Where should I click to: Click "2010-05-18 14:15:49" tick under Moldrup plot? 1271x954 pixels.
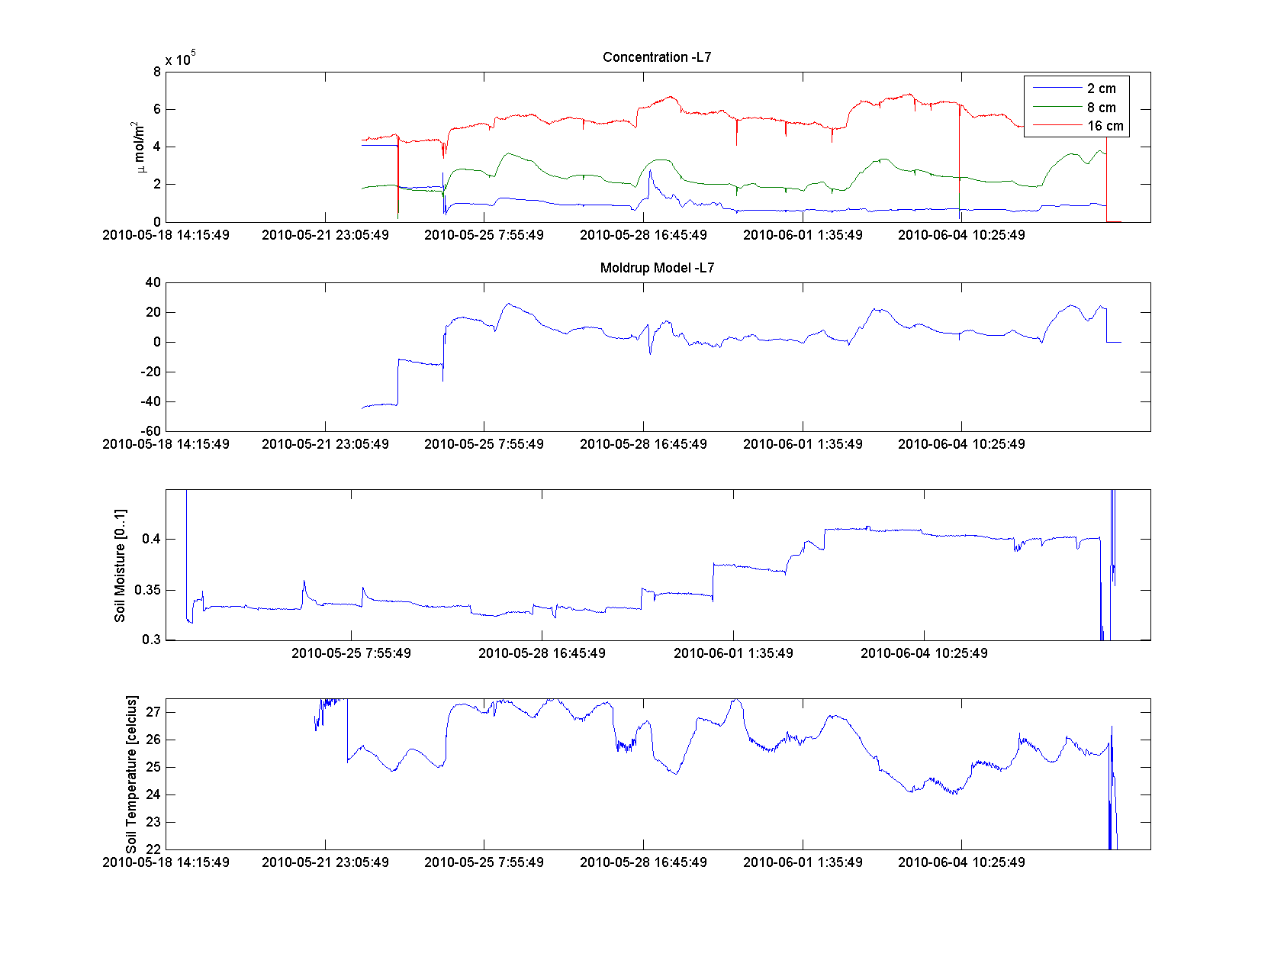[x=166, y=444]
